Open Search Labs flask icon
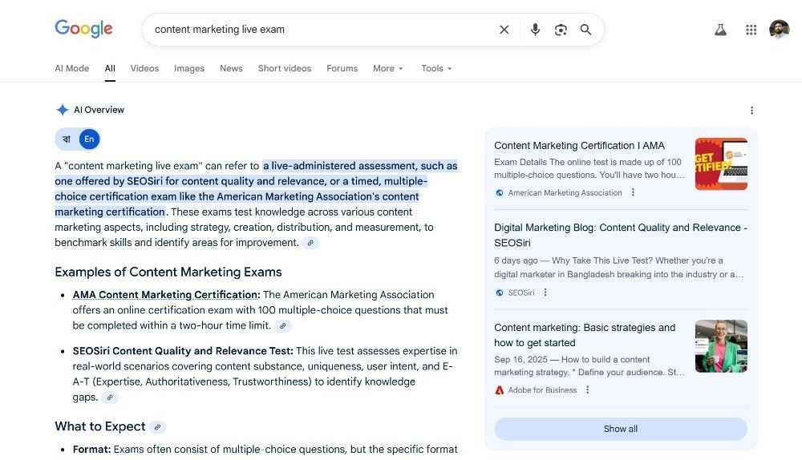The image size is (802, 460). [x=720, y=30]
